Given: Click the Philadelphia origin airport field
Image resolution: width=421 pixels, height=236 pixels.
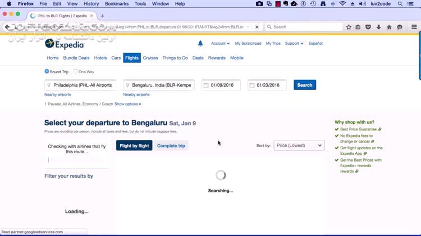Looking at the screenshot, I should pos(80,85).
